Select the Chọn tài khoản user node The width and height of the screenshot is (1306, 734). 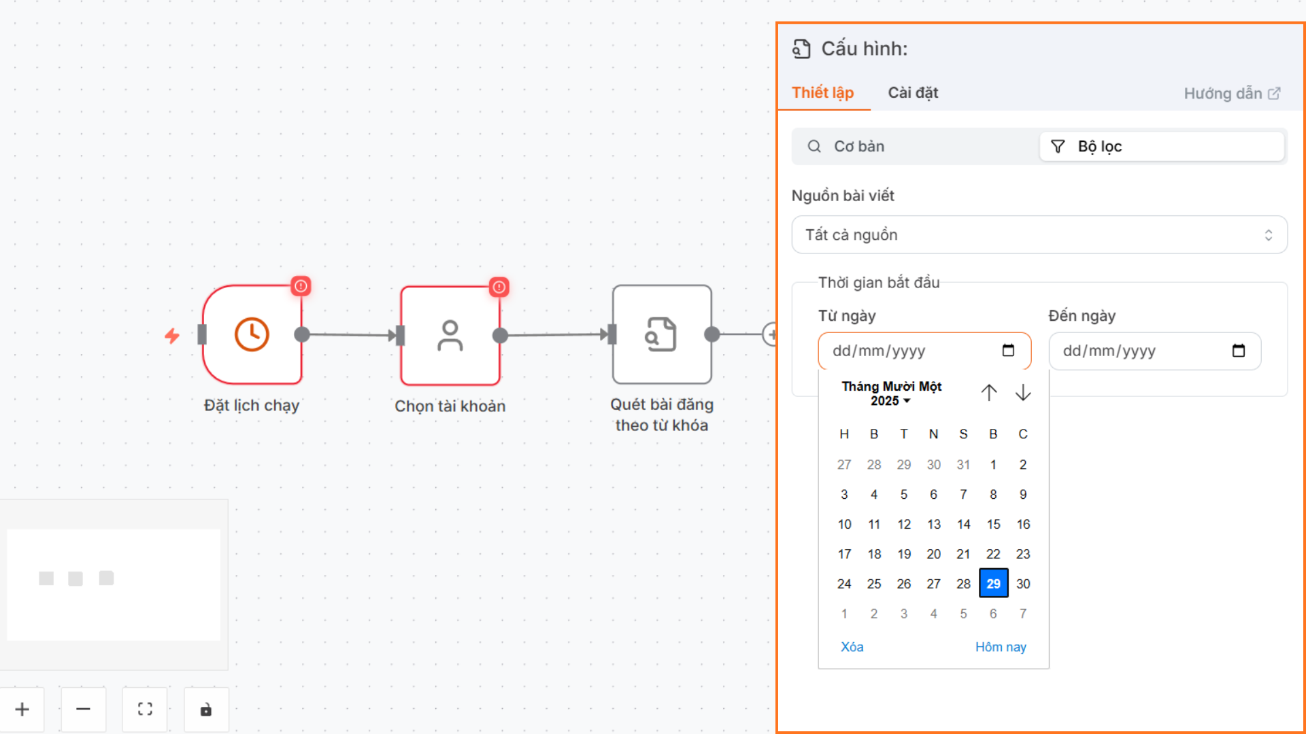point(450,335)
